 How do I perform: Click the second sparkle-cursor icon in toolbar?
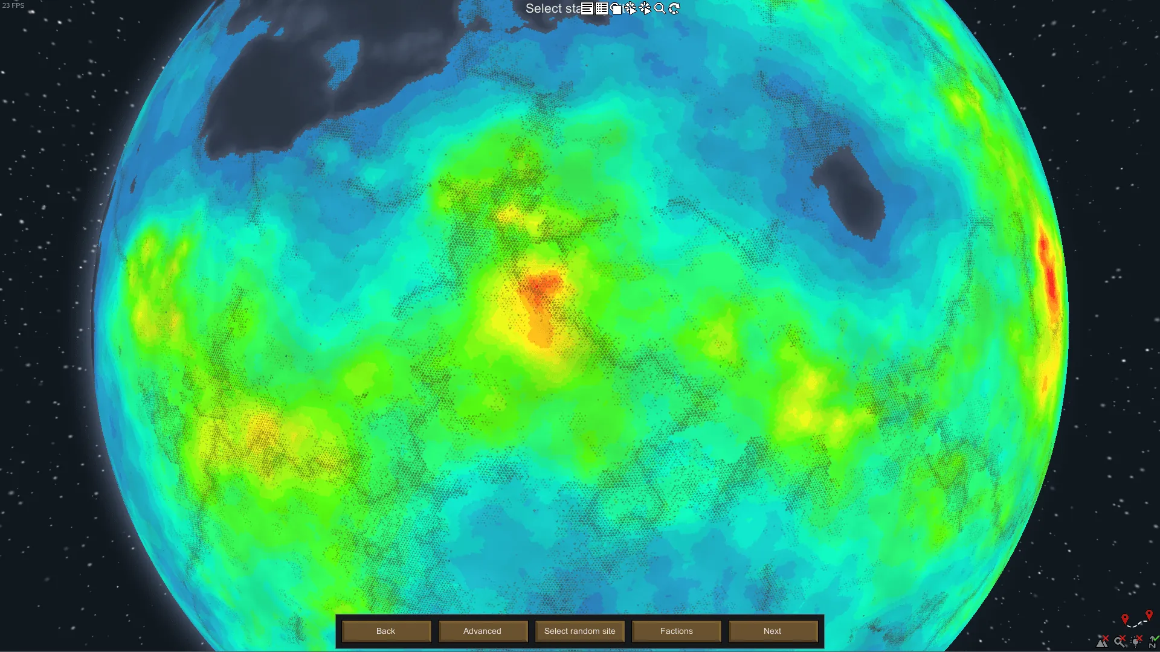[645, 8]
